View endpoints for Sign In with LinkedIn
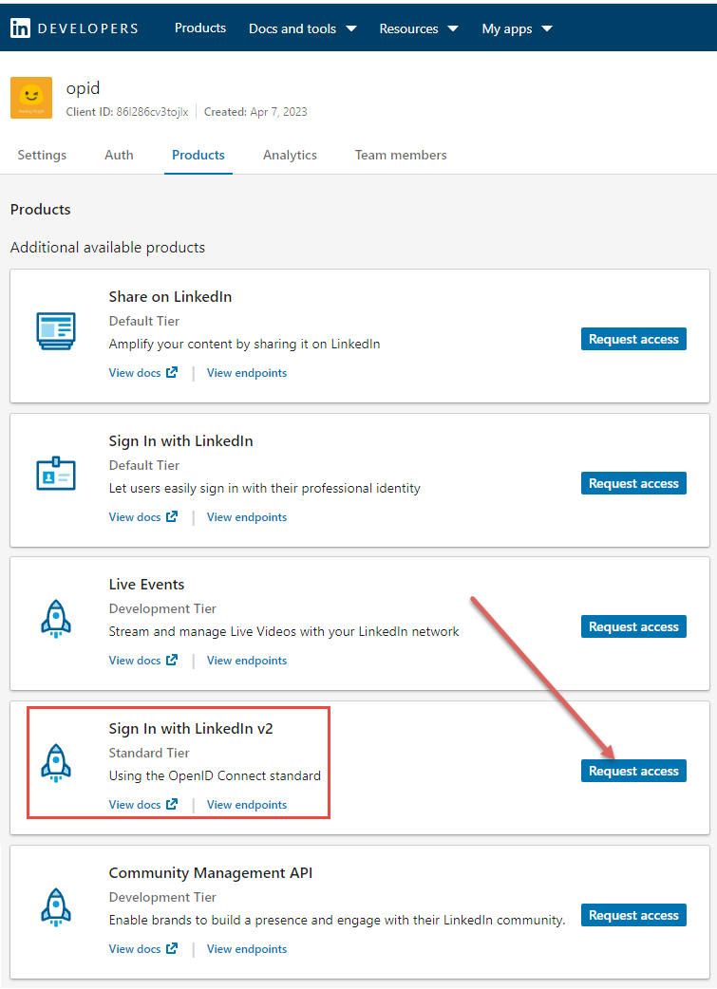Screen dimensions: 717x989 tap(247, 517)
